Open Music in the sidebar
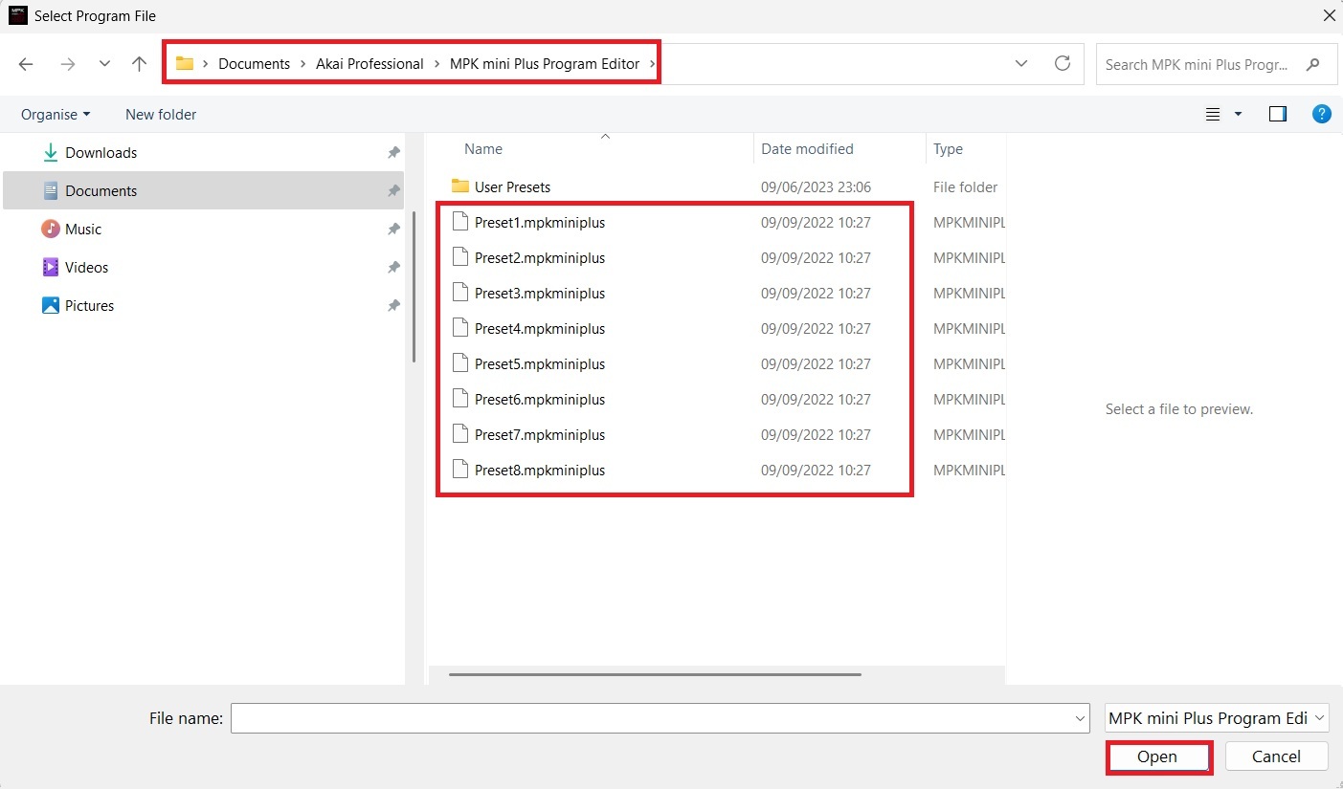Viewport: 1343px width, 789px height. point(83,229)
